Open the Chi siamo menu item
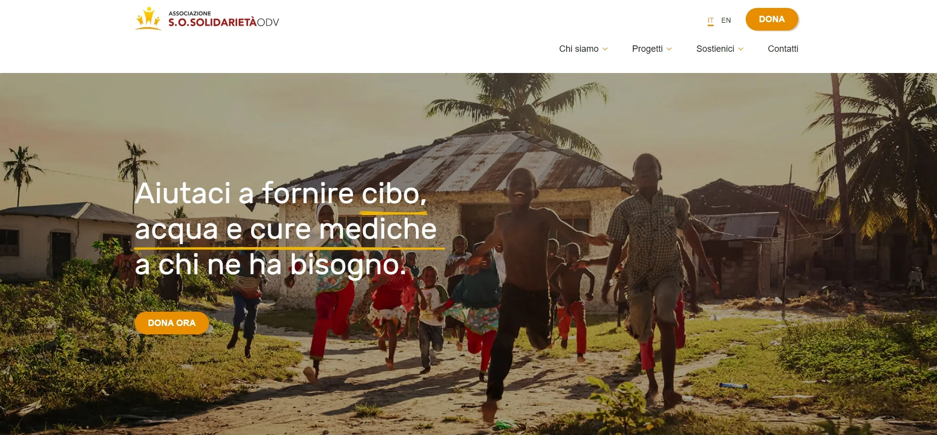 578,49
